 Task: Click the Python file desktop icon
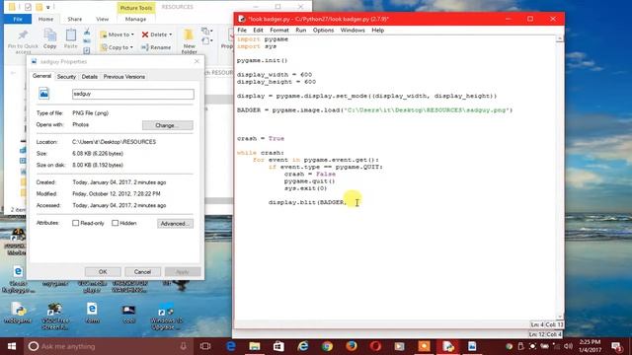pyautogui.click(x=18, y=314)
